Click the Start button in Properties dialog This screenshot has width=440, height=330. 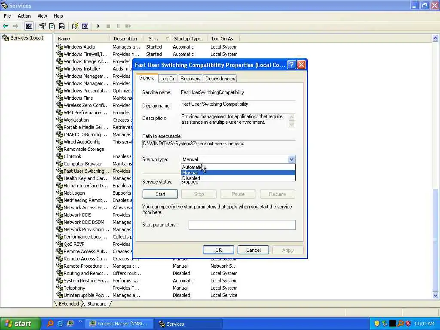click(x=160, y=194)
